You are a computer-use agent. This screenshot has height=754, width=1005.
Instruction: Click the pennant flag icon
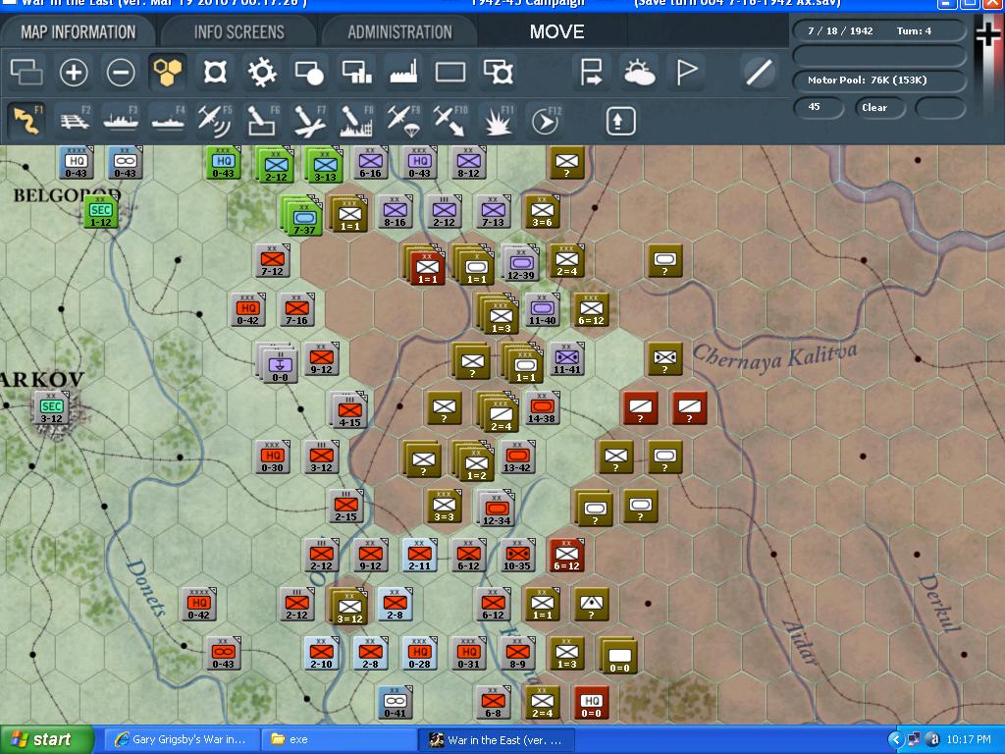click(x=686, y=72)
